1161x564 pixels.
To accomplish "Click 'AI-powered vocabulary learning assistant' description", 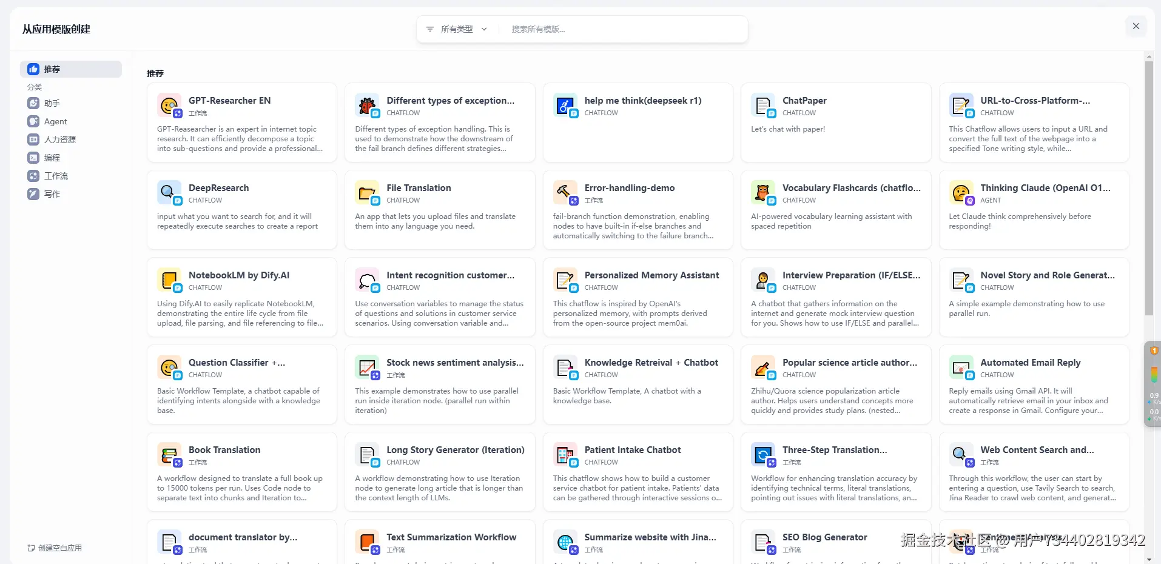I will (832, 221).
